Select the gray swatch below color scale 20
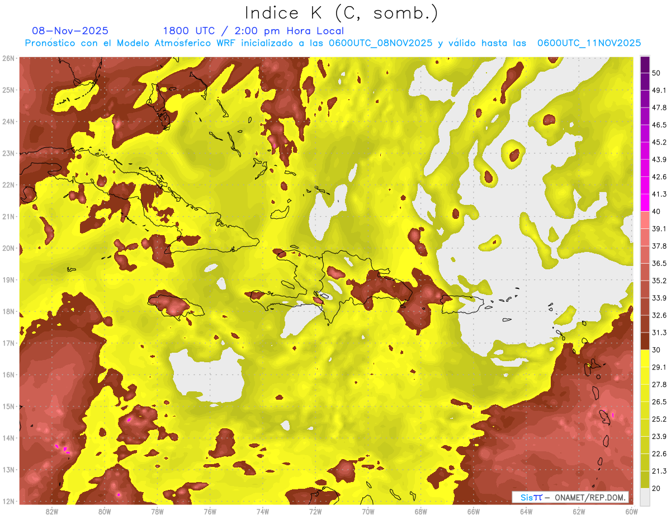 (645, 497)
